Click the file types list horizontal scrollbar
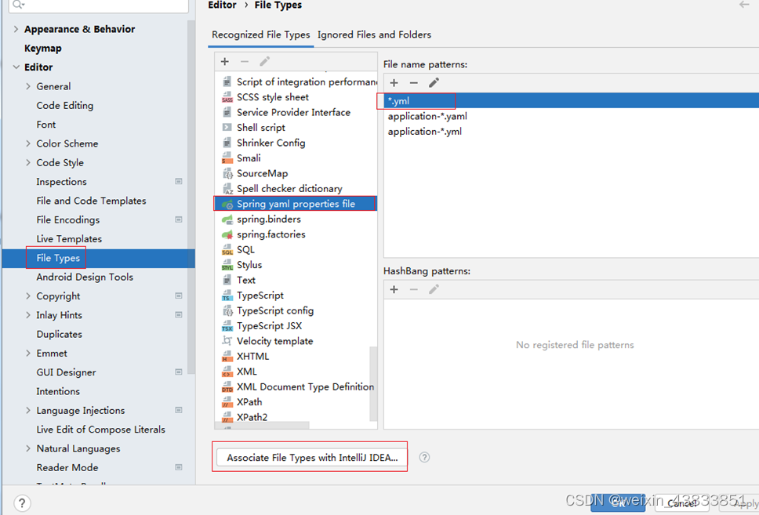Screen dimensions: 759x515 coord(262,426)
